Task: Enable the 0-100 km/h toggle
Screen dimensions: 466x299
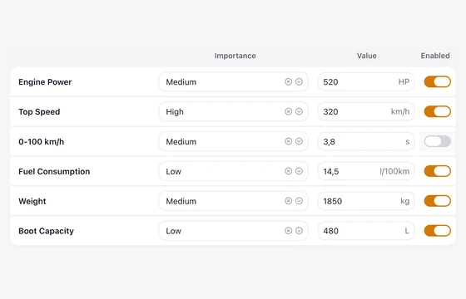Action: click(x=437, y=141)
